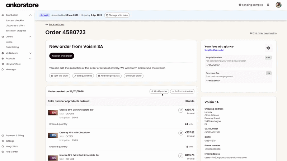The height and width of the screenshot is (161, 287).
Task: Click the Change ship date button
Action: [117, 15]
